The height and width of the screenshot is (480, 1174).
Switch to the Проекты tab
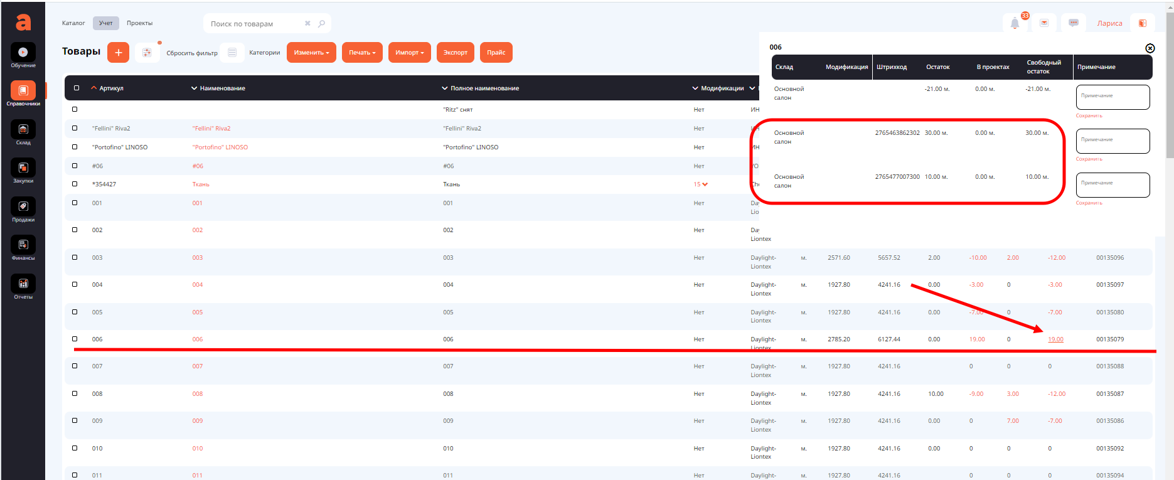[139, 23]
